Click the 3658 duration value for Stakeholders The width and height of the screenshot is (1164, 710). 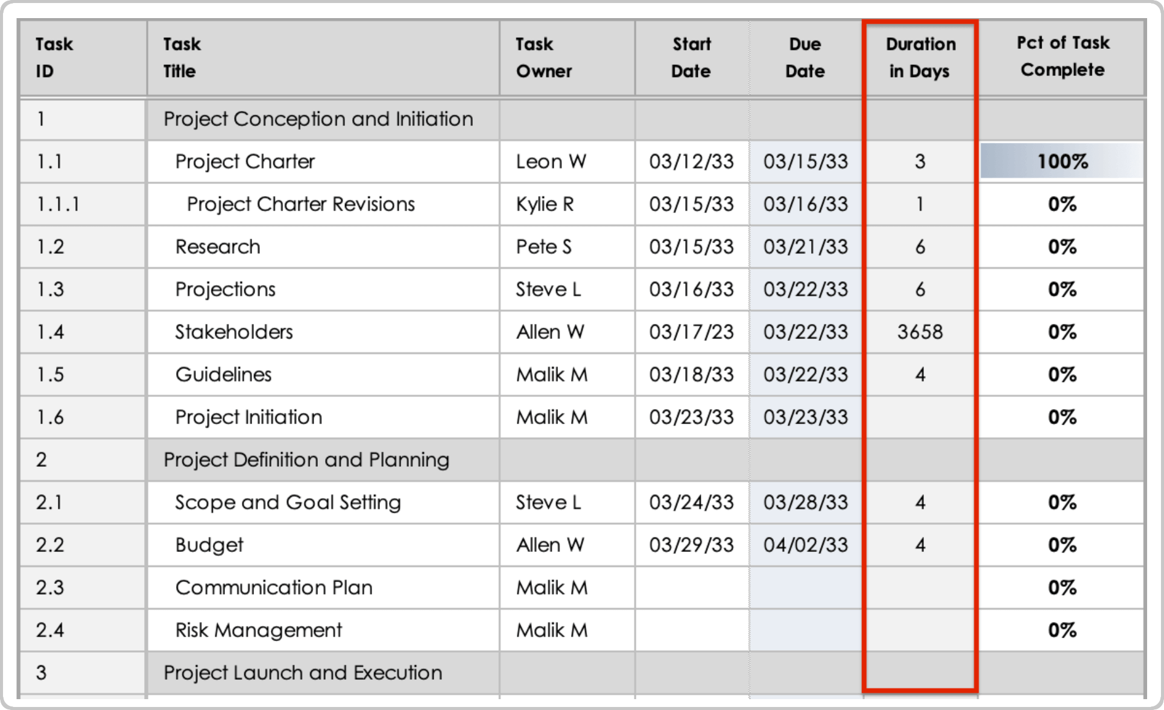coord(920,331)
